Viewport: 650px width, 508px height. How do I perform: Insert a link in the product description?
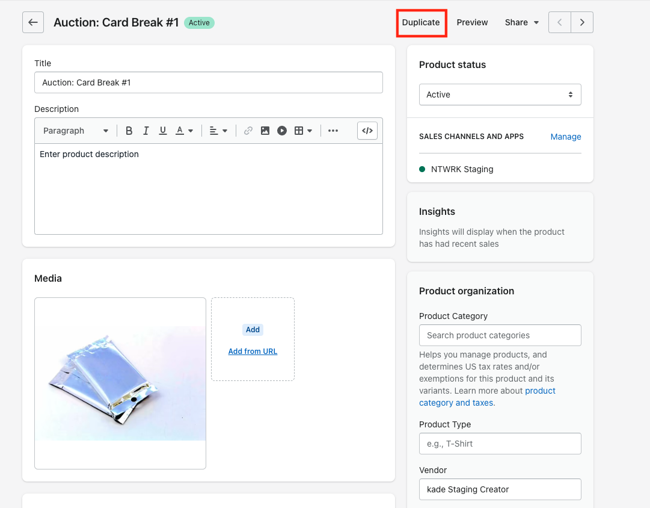point(248,130)
